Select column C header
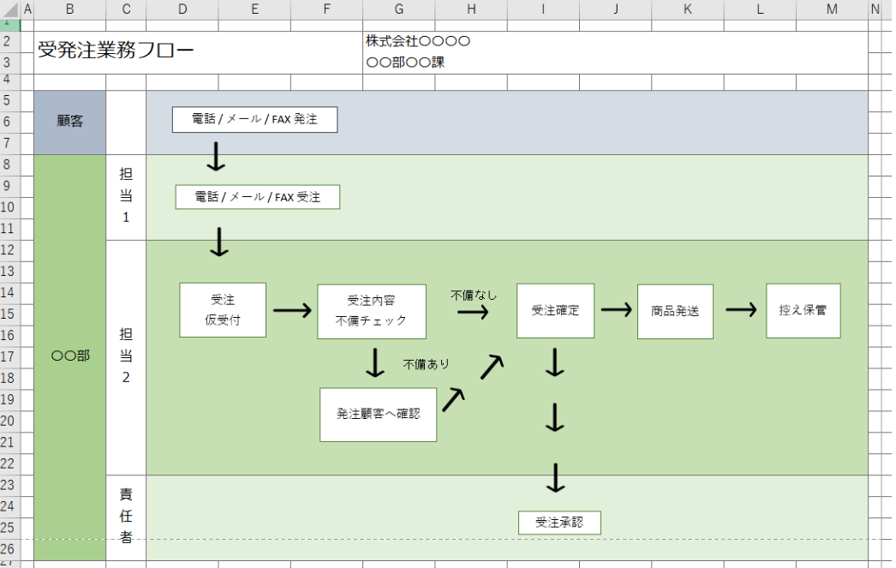896x568 pixels. 126,9
